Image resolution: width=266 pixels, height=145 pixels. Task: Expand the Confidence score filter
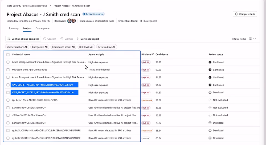tap(63, 47)
